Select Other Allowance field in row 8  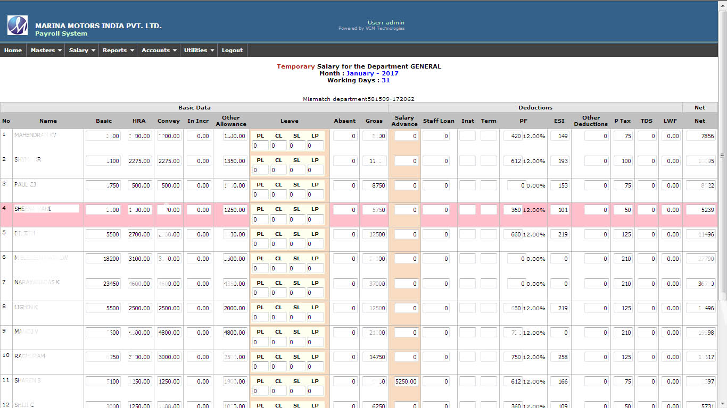tap(234, 308)
